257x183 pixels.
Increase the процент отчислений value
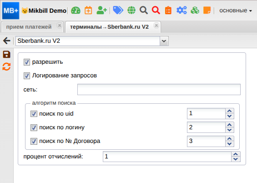(x=236, y=154)
